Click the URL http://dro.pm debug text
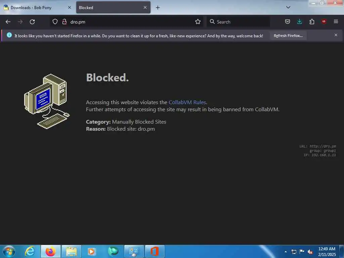 [318, 146]
